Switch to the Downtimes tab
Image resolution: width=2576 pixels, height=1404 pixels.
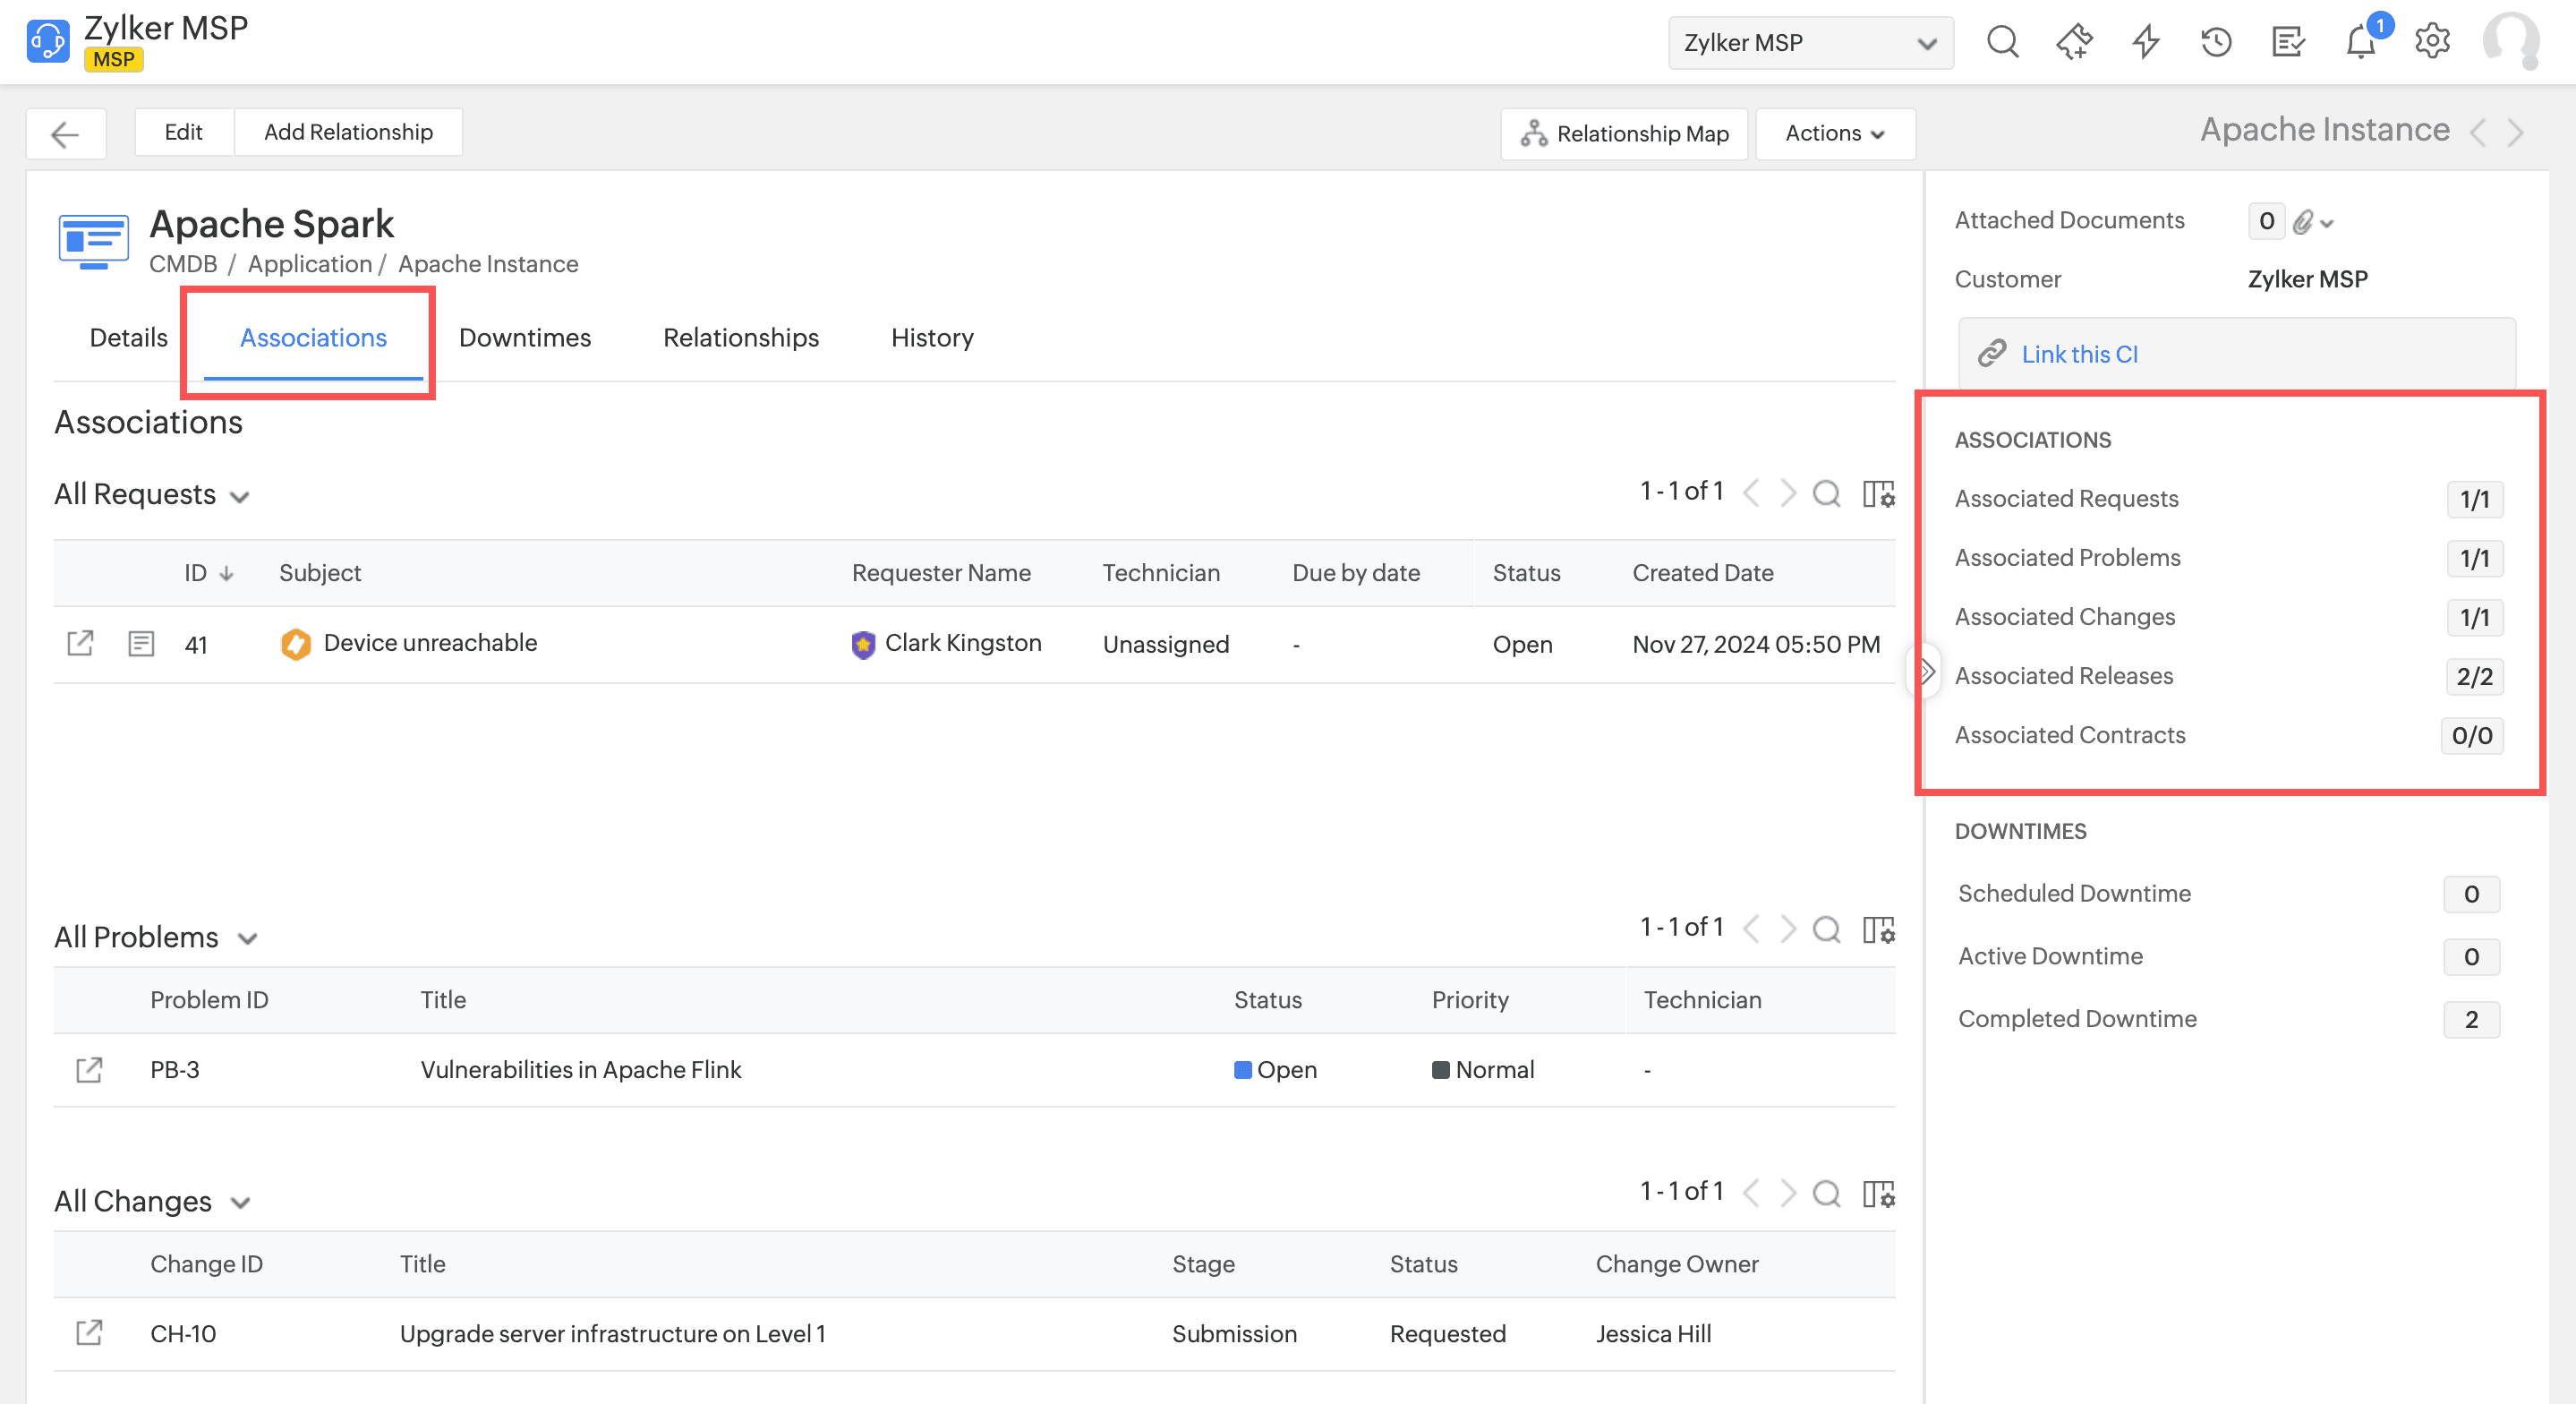524,338
